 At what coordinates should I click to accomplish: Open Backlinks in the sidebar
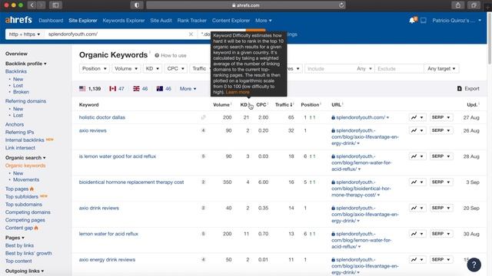(x=16, y=71)
